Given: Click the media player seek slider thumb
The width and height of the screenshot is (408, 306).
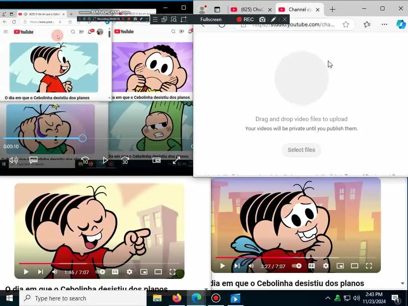Looking at the screenshot, I should pyautogui.click(x=82, y=138).
